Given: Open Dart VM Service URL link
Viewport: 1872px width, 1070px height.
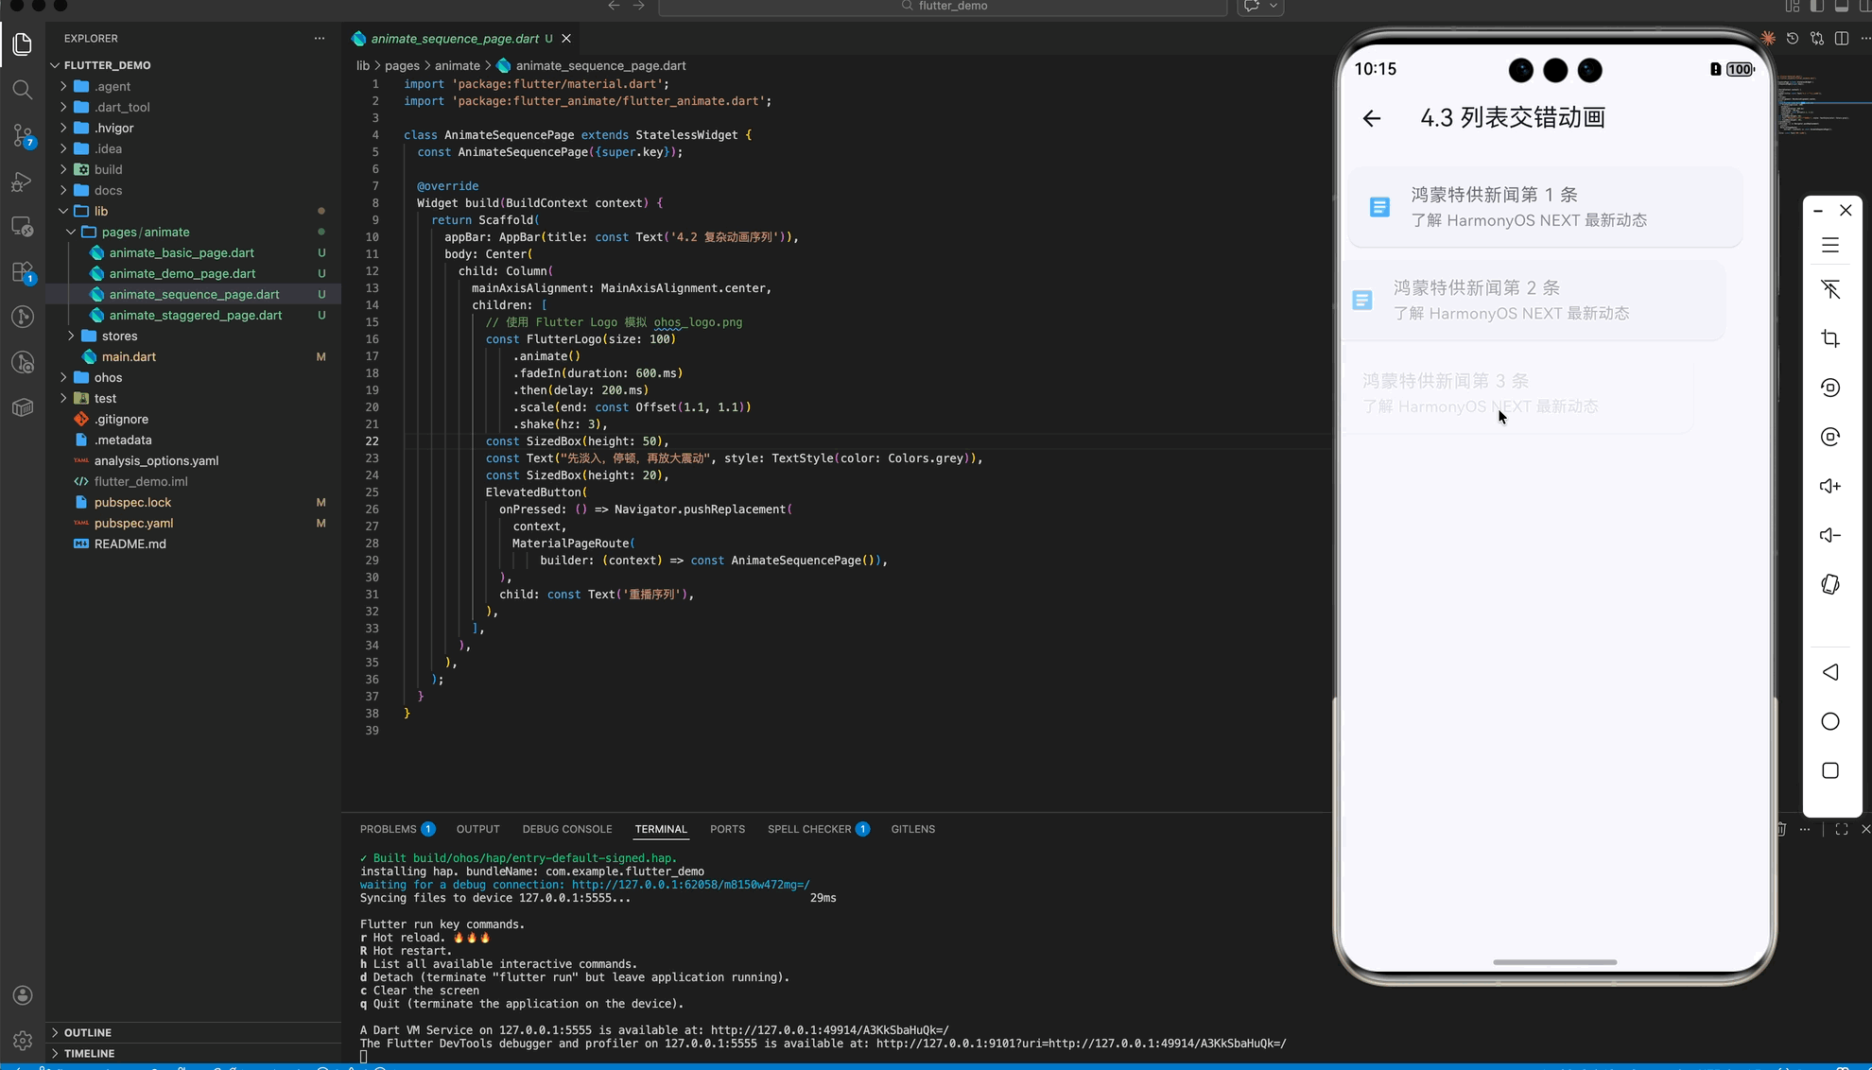Looking at the screenshot, I should [x=829, y=1030].
